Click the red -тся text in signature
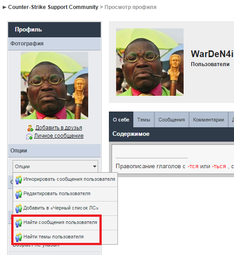 193,166
